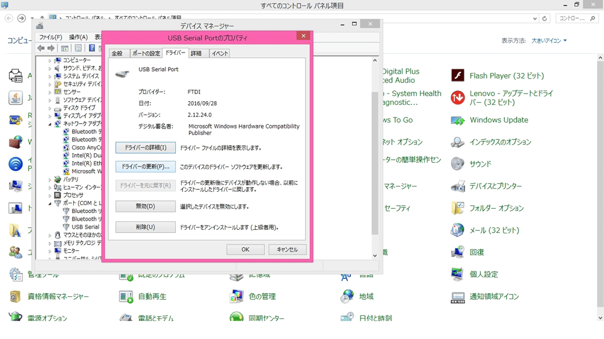Open 個人設定 icon
Image resolution: width=604 pixels, height=339 pixels.
[x=458, y=274]
